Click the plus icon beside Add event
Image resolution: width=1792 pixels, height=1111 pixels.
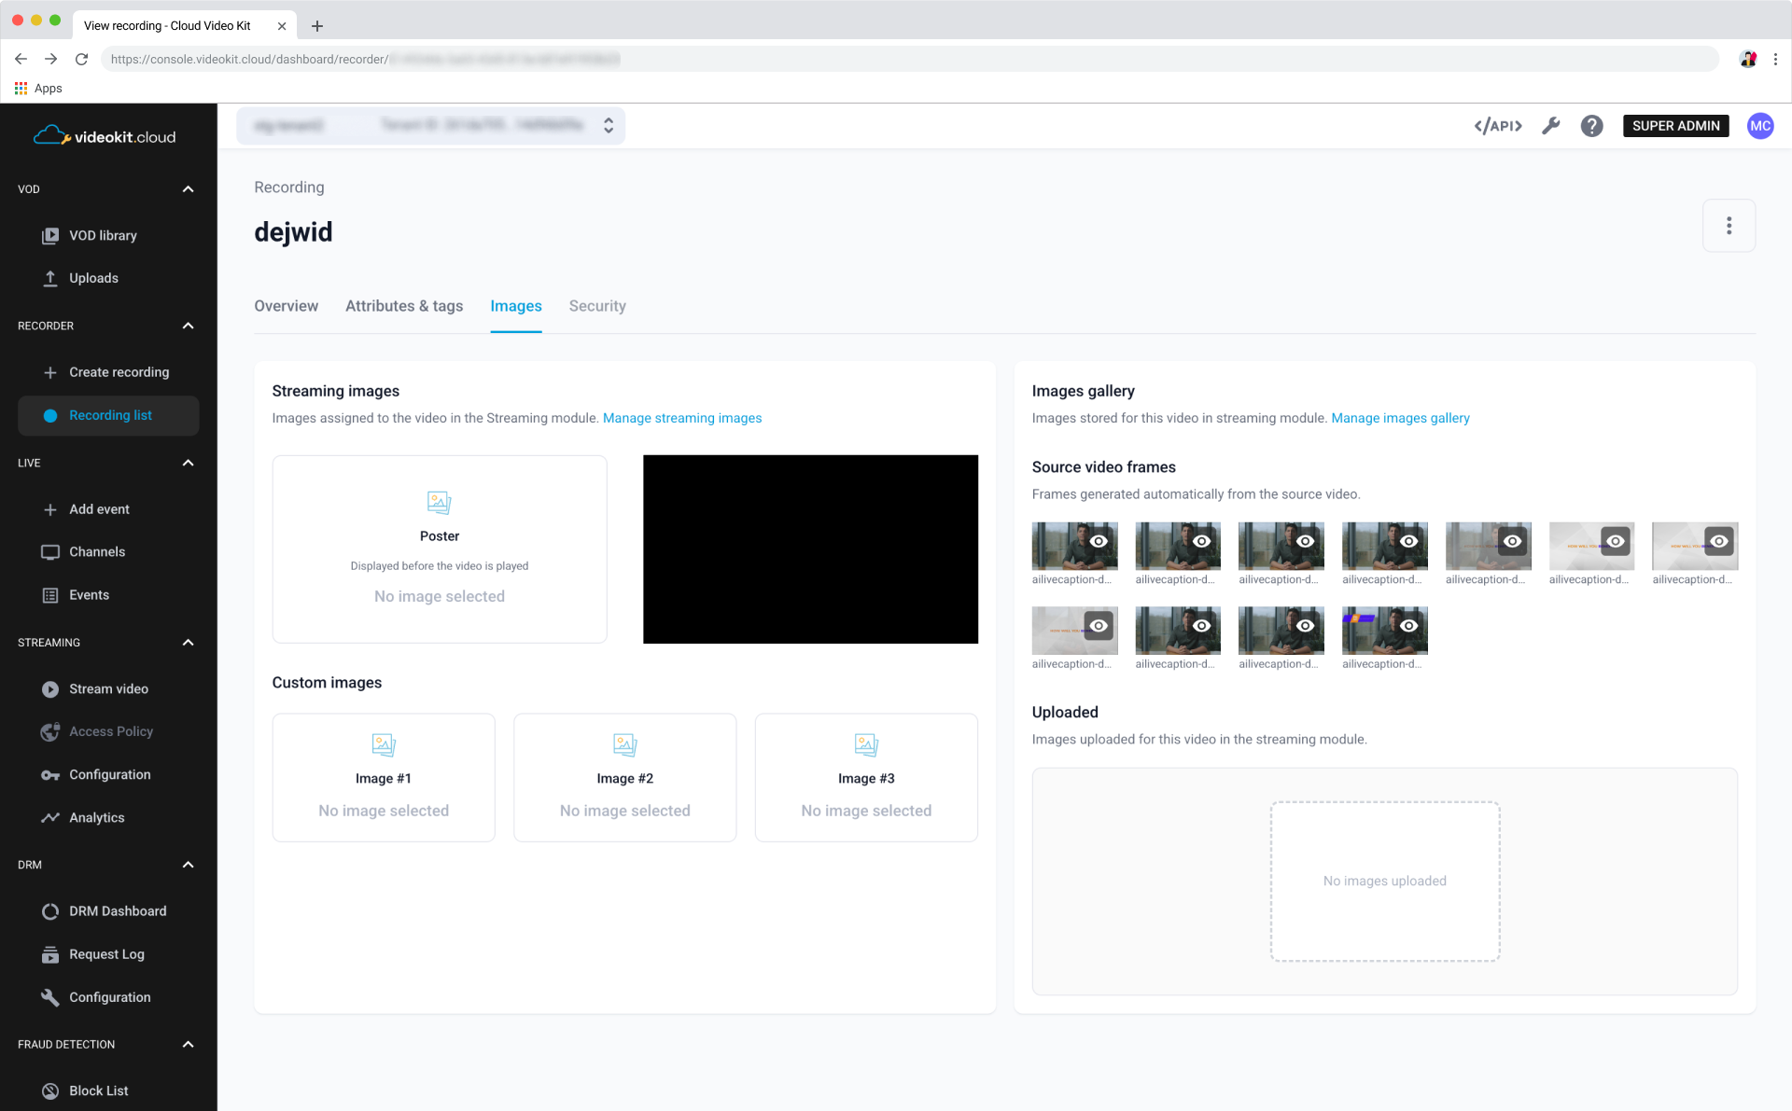coord(50,509)
